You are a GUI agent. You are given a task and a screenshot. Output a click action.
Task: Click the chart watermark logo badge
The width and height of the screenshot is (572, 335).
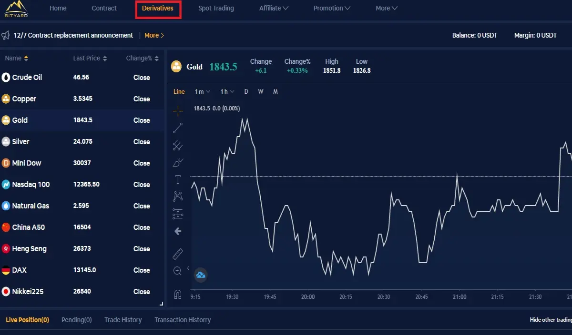click(x=201, y=275)
